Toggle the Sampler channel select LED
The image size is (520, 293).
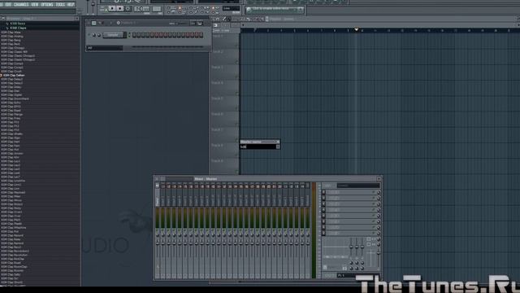coord(129,34)
